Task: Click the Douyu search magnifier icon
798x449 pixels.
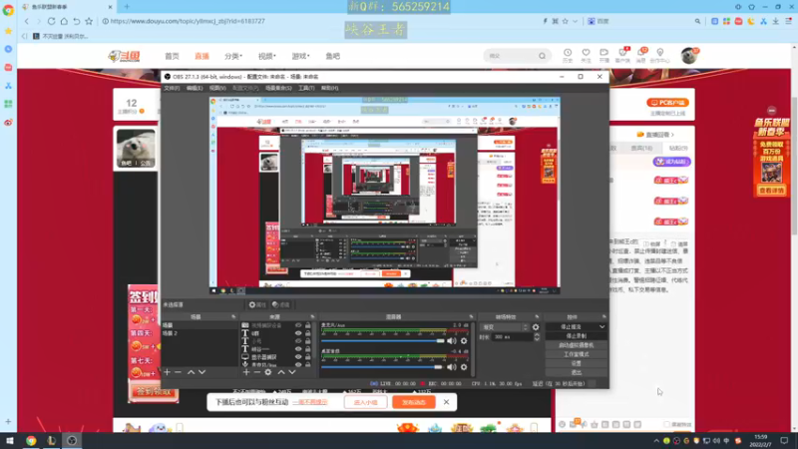Action: click(x=542, y=56)
